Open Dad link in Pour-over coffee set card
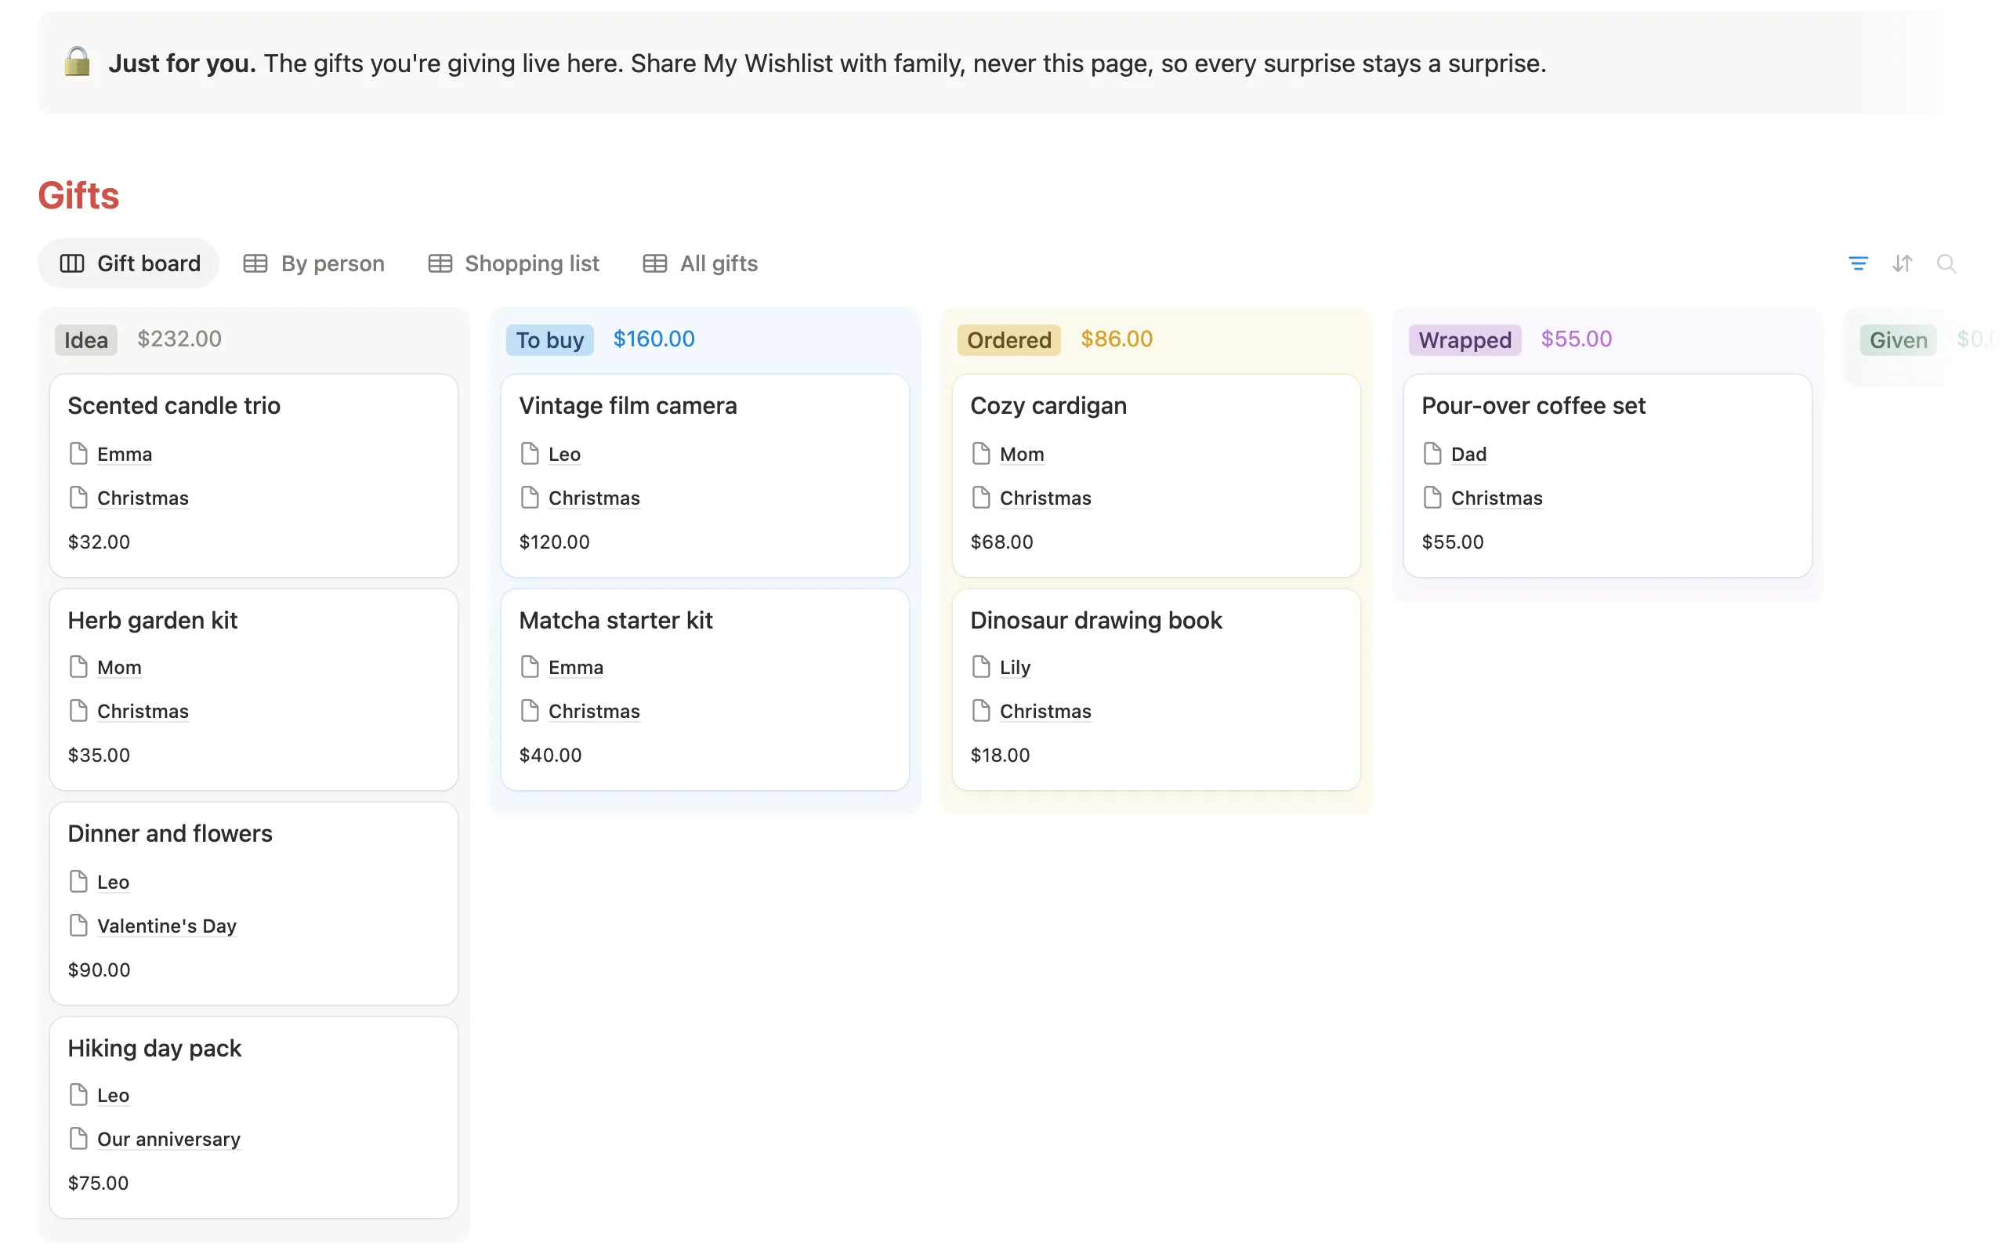This screenshot has width=2006, height=1254. [1469, 455]
